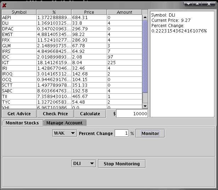Viewport: 218px width, 190px height.
Task: Switch to the Manage Account tab
Action: [64, 123]
